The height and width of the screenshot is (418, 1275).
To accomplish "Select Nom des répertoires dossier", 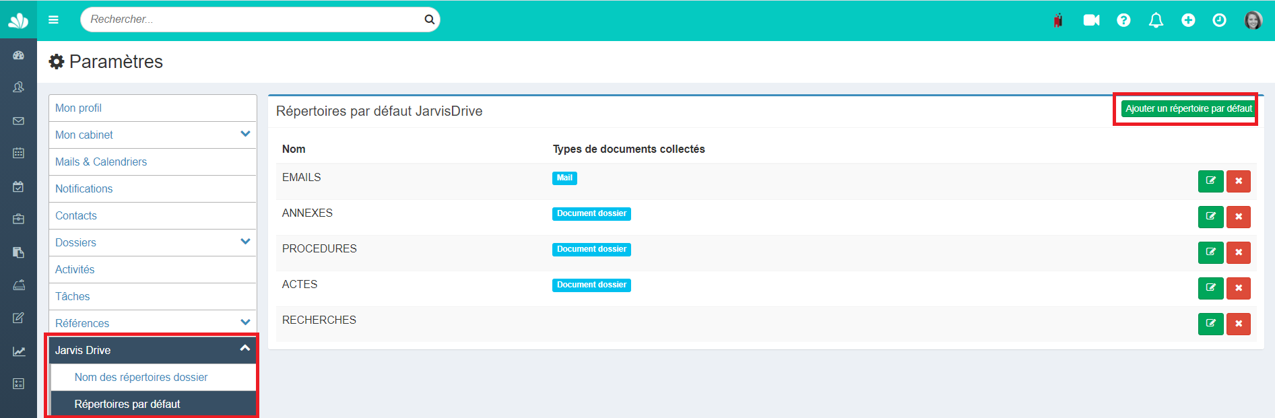I will point(154,377).
